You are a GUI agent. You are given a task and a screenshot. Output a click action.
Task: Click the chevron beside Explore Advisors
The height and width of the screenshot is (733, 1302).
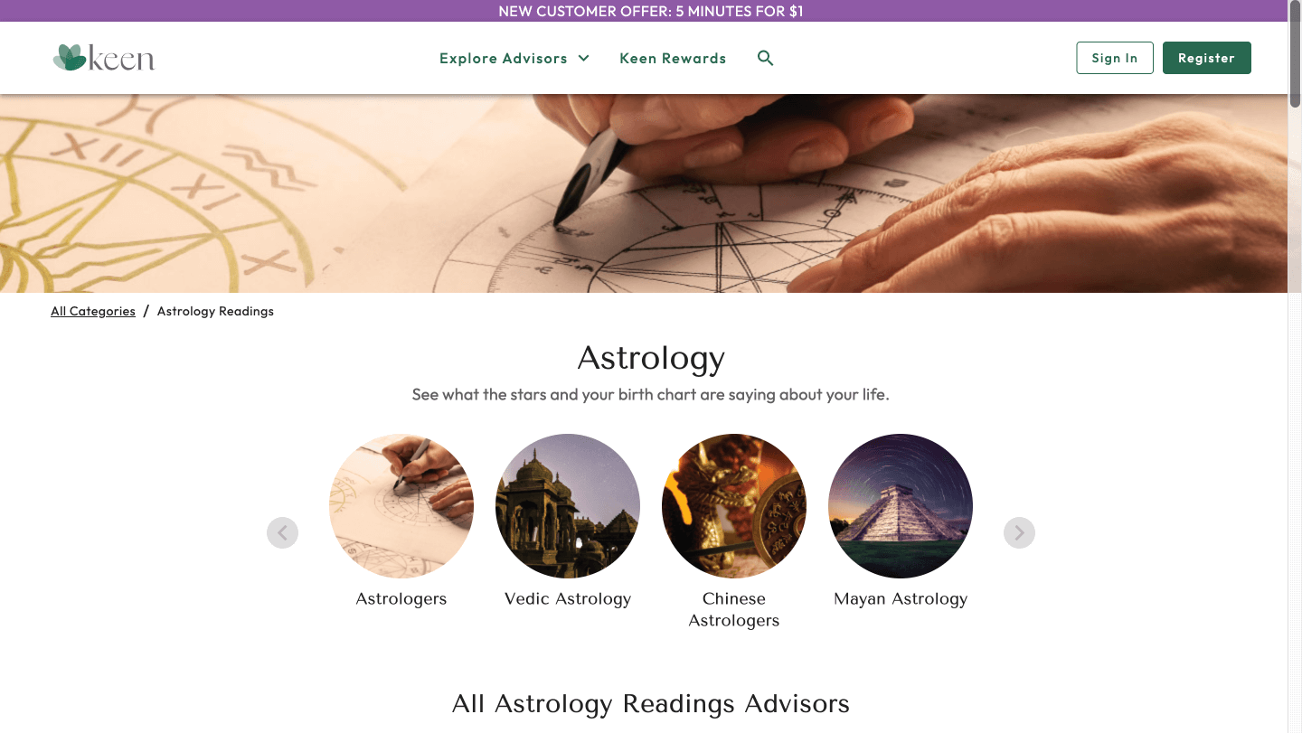(584, 58)
